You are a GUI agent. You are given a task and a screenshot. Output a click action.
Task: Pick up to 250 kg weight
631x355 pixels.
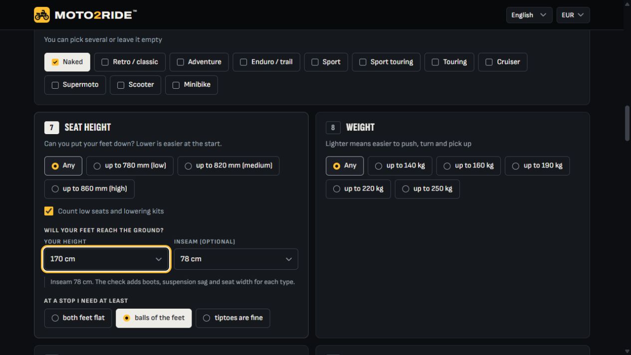tap(427, 189)
